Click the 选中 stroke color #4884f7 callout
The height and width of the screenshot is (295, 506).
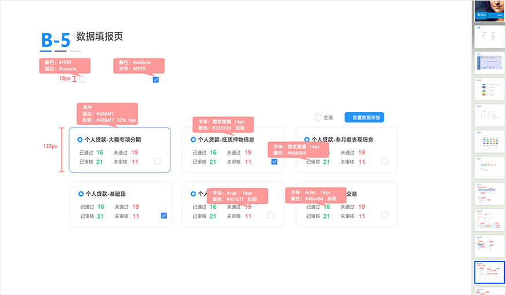[107, 114]
